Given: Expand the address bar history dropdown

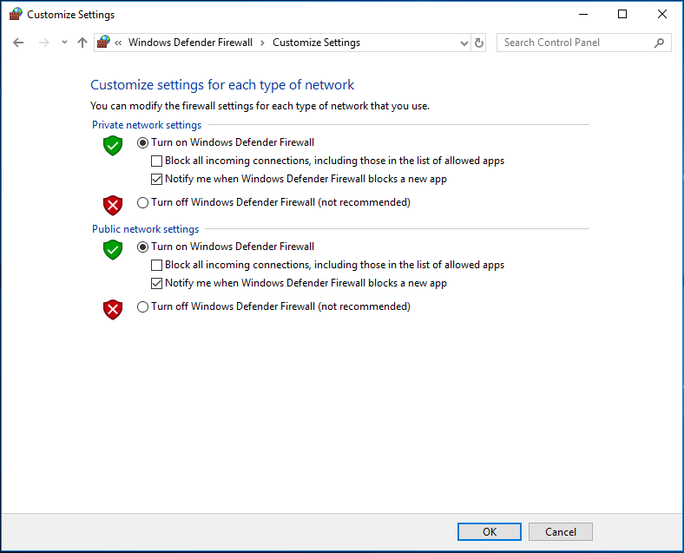Looking at the screenshot, I should 464,43.
